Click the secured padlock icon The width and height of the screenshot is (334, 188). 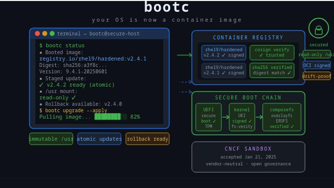pos(318,29)
